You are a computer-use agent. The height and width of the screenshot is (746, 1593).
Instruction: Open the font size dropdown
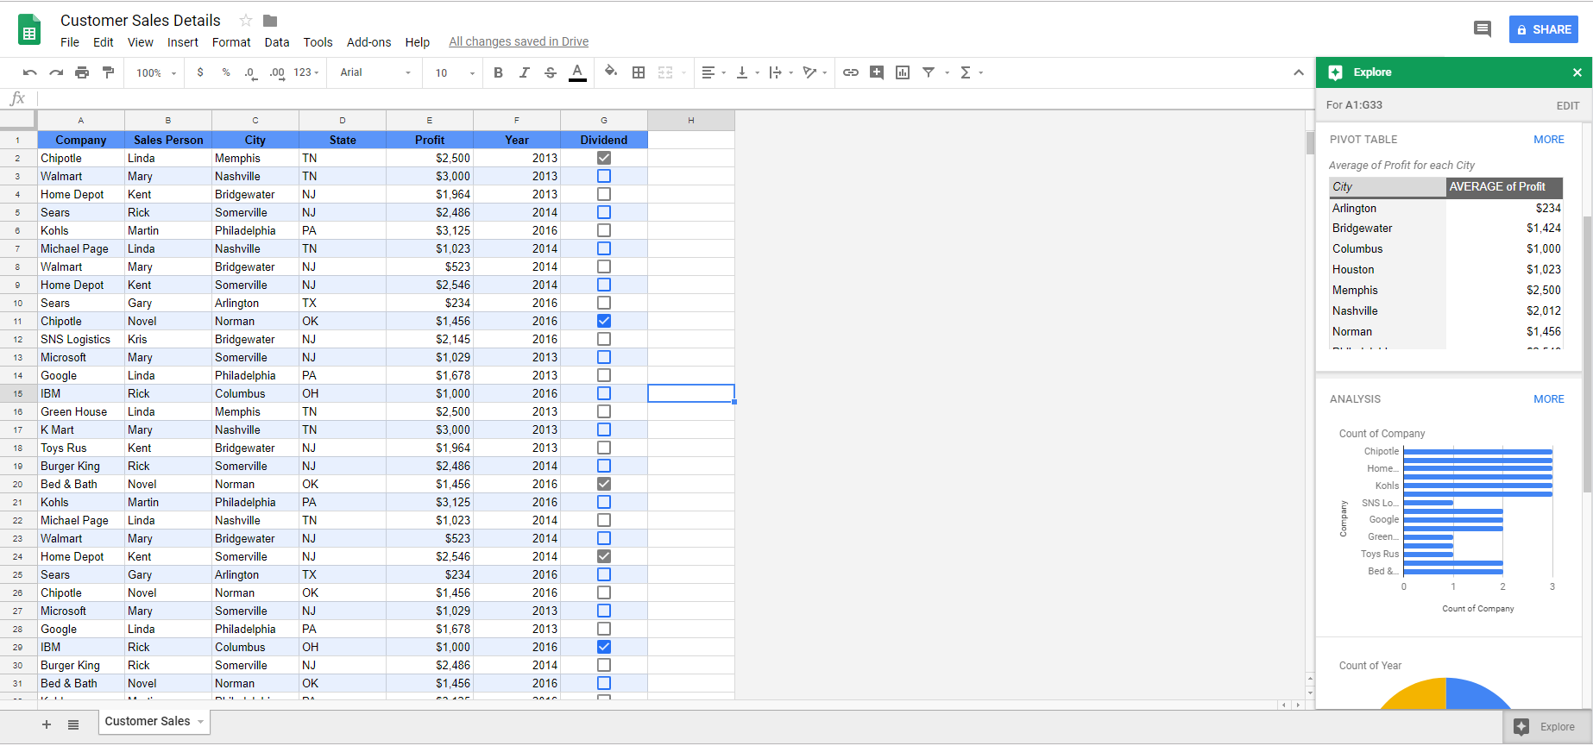point(455,72)
